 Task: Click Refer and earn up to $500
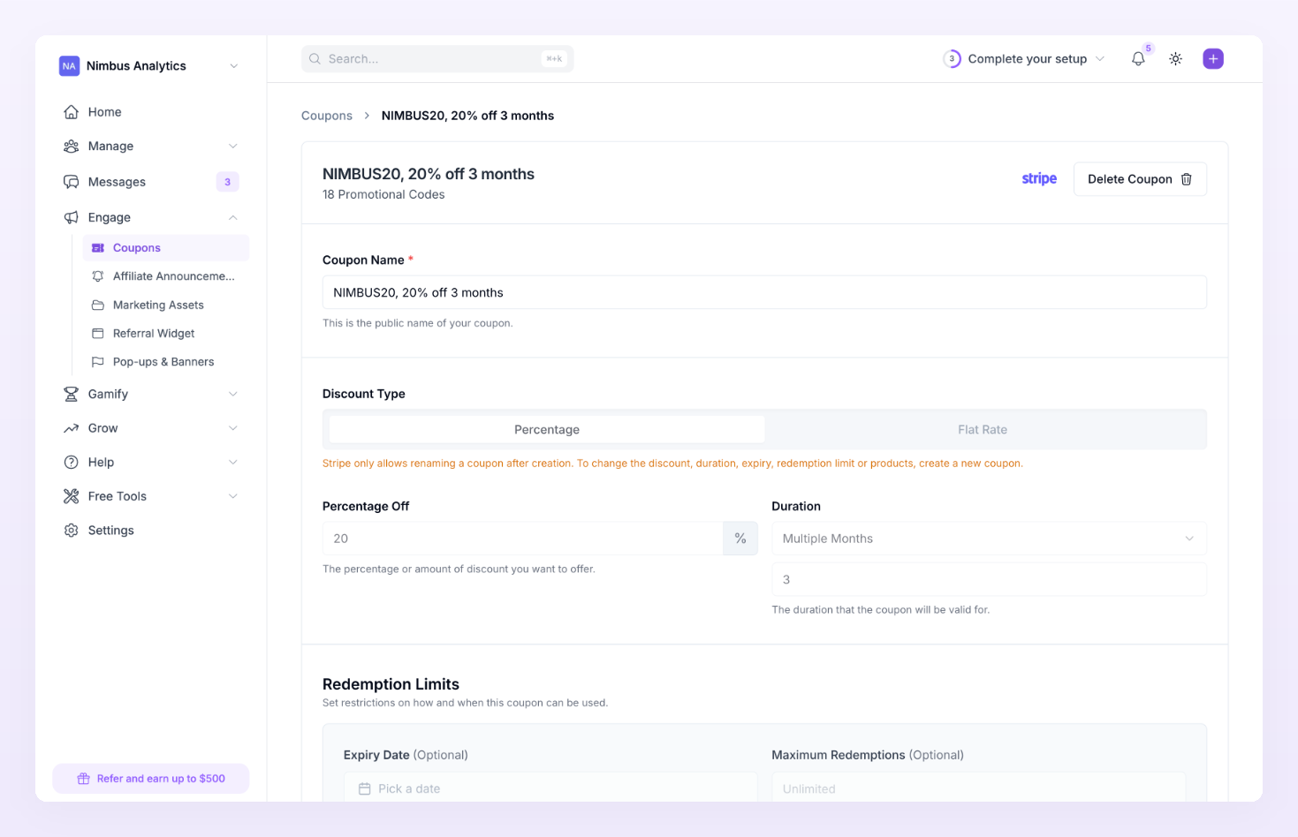[151, 779]
